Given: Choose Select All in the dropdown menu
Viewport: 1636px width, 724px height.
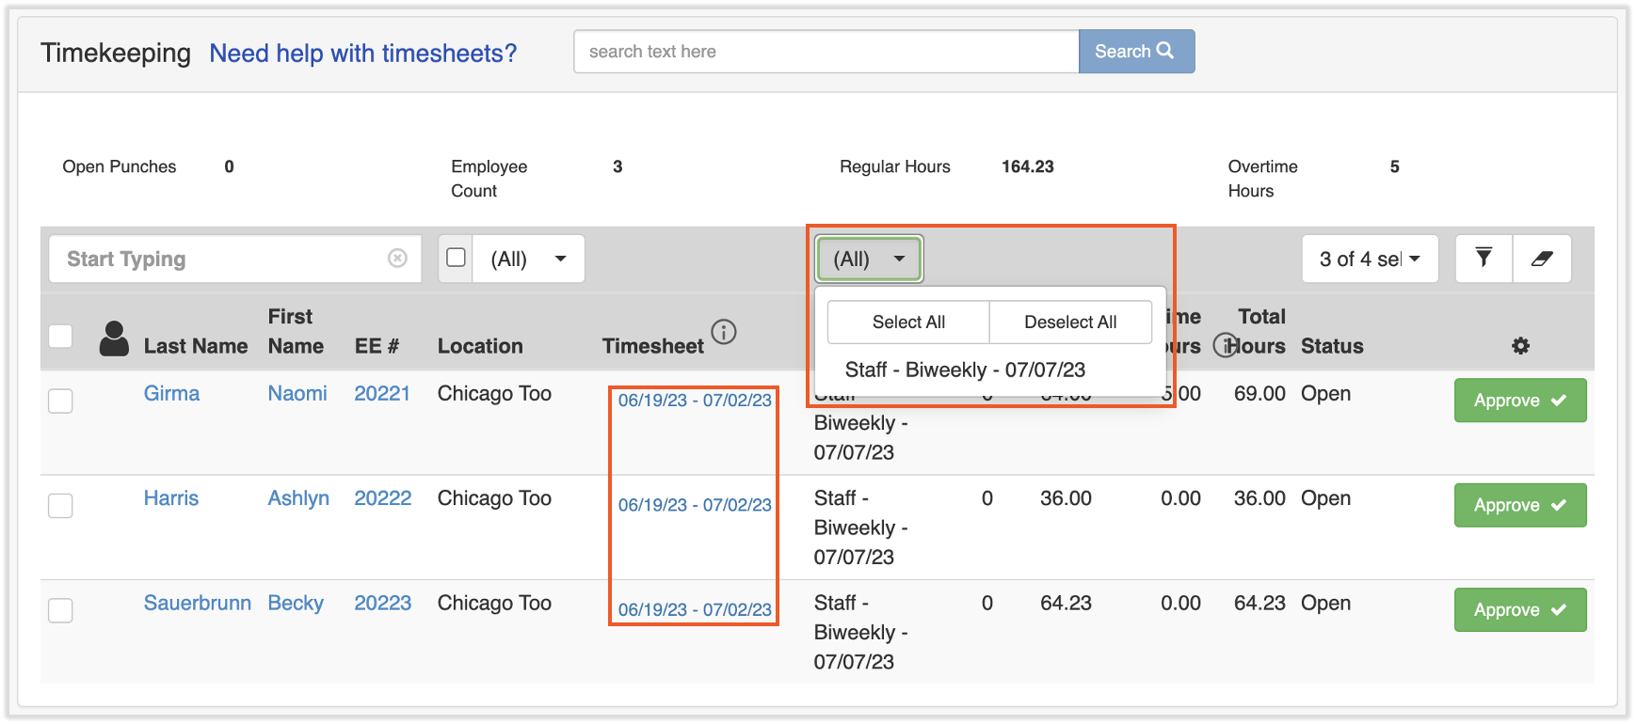Looking at the screenshot, I should coord(908,323).
